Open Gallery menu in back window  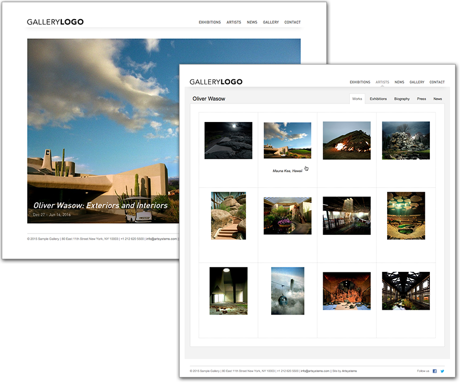pyautogui.click(x=271, y=22)
